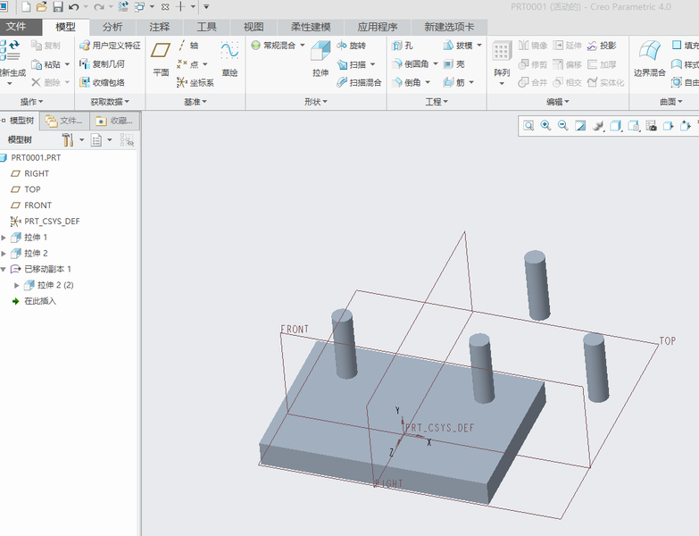Click the New file icon
Screen dimensions: 699x536
click(x=26, y=6)
